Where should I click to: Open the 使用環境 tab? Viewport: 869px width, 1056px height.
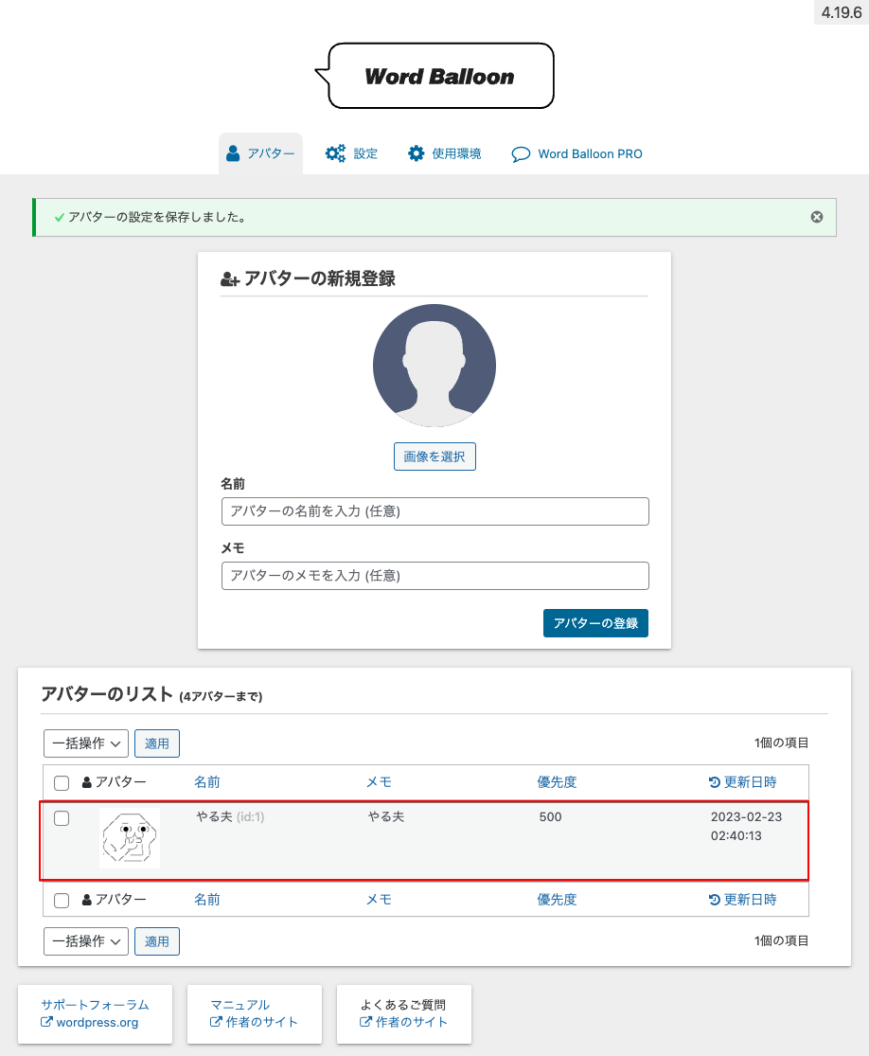coord(444,153)
